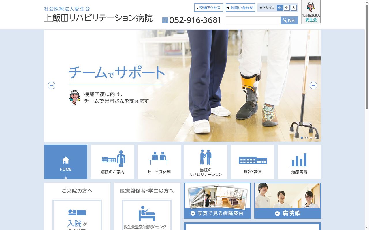
Task: Open 施設・設備 building icon
Action: [x=253, y=160]
